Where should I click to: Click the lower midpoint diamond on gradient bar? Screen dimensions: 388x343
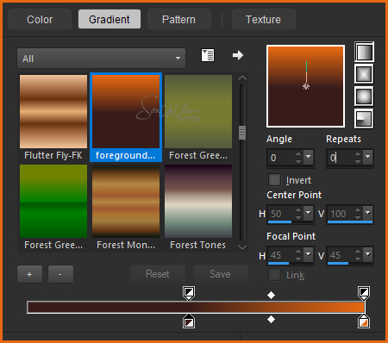271,319
